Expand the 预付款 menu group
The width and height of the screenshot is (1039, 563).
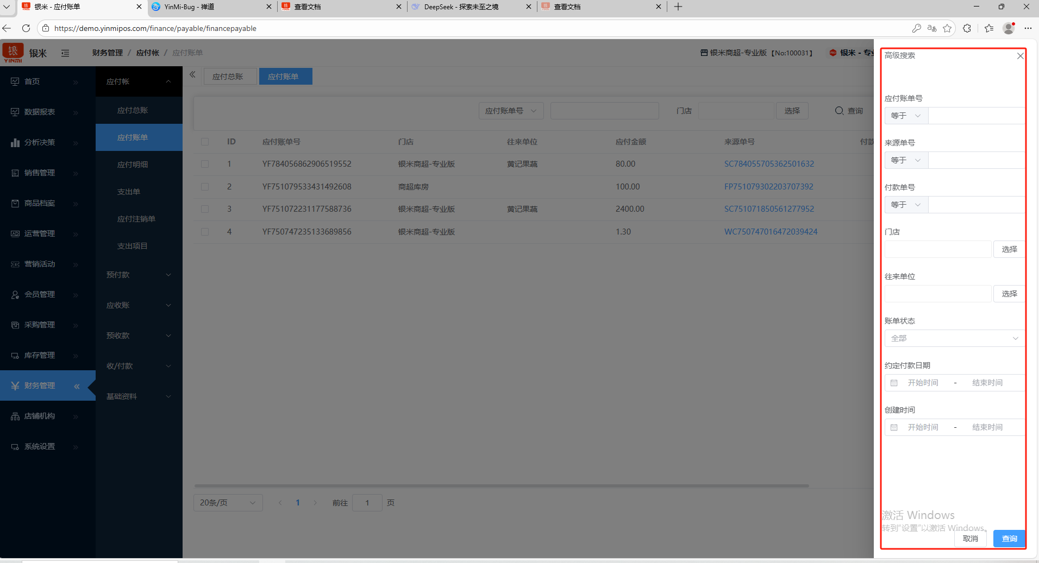pos(139,275)
